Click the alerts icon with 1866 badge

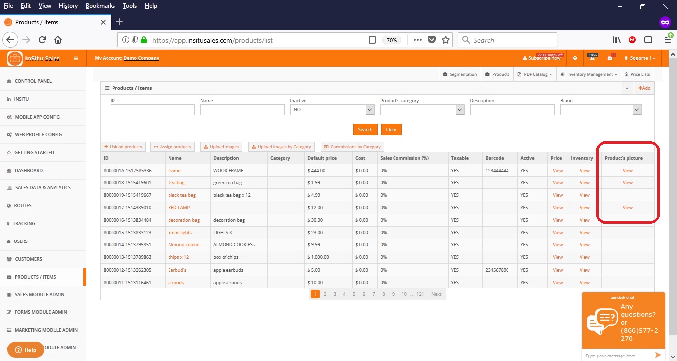click(x=592, y=58)
